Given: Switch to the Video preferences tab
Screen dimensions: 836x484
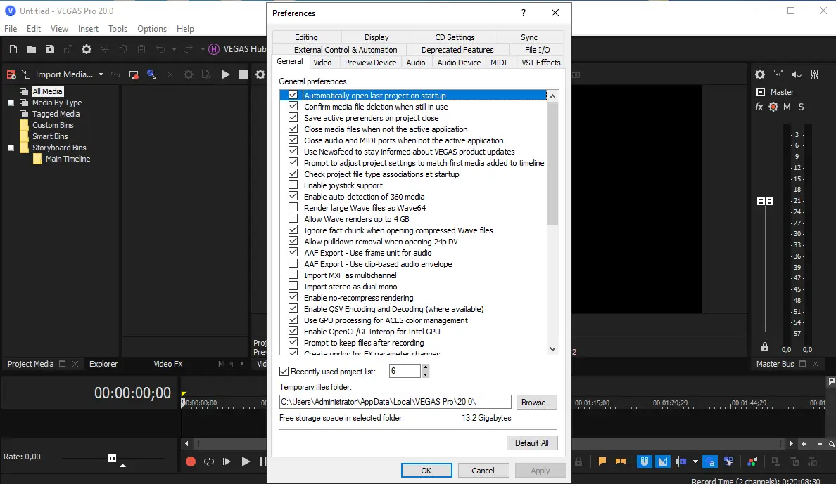Looking at the screenshot, I should point(322,63).
